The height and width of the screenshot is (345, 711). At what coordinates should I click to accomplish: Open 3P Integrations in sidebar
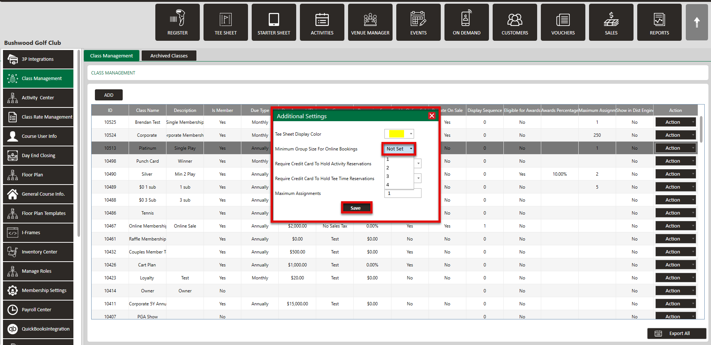tap(38, 59)
